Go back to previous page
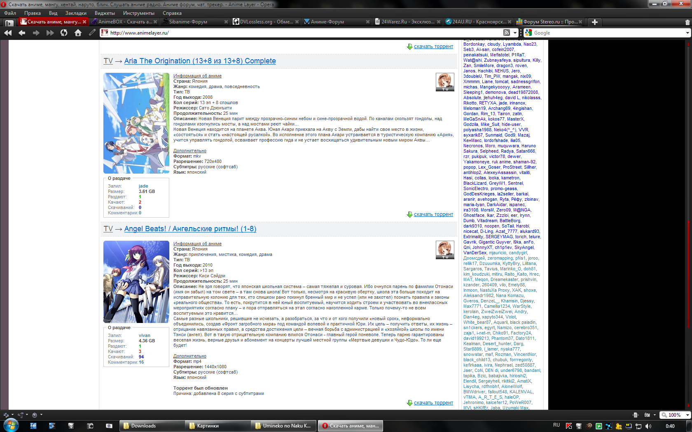 click(x=22, y=33)
